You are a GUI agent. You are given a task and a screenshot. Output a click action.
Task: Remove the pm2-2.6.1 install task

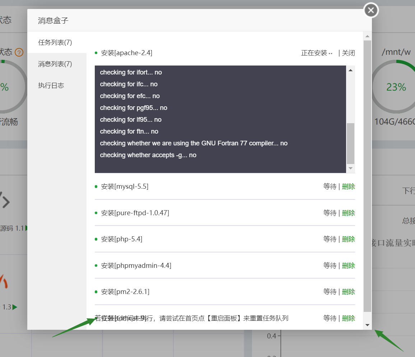click(x=348, y=292)
